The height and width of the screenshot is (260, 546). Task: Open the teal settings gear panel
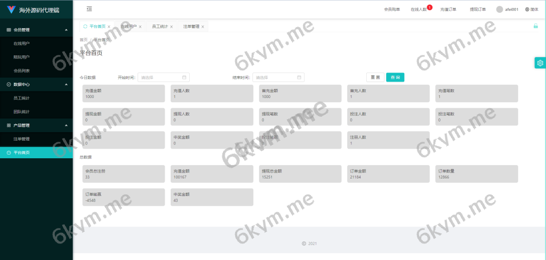pos(540,63)
